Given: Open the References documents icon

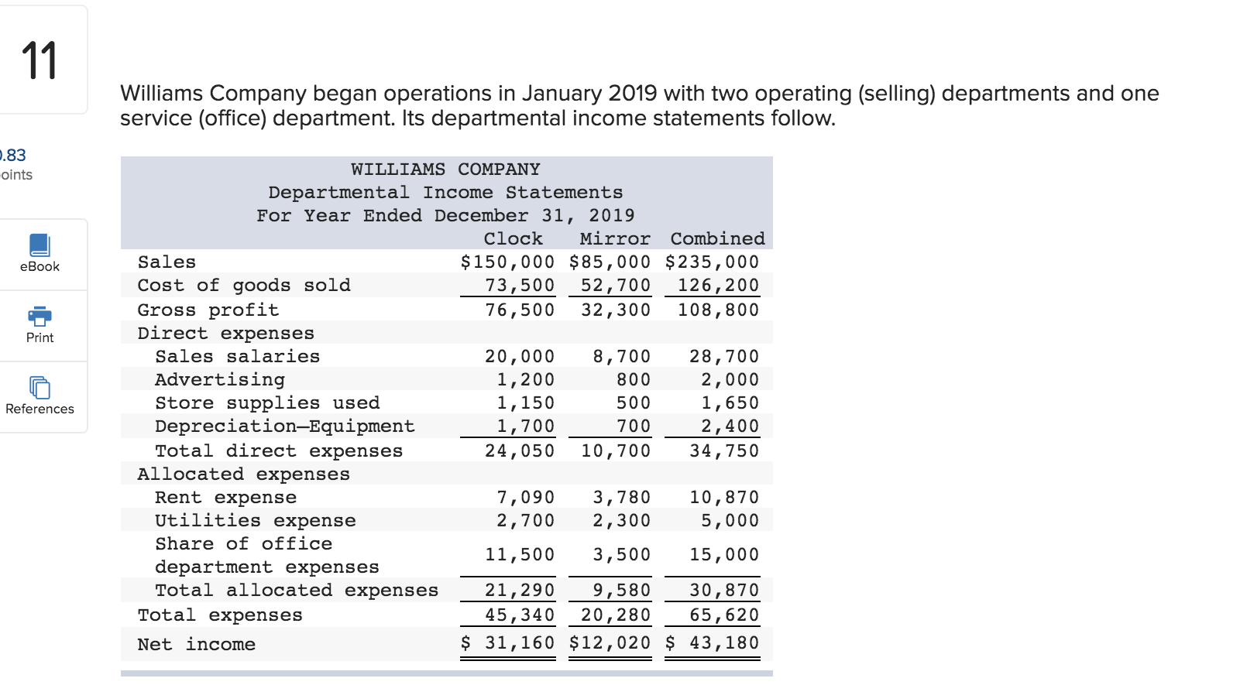Looking at the screenshot, I should coord(40,387).
